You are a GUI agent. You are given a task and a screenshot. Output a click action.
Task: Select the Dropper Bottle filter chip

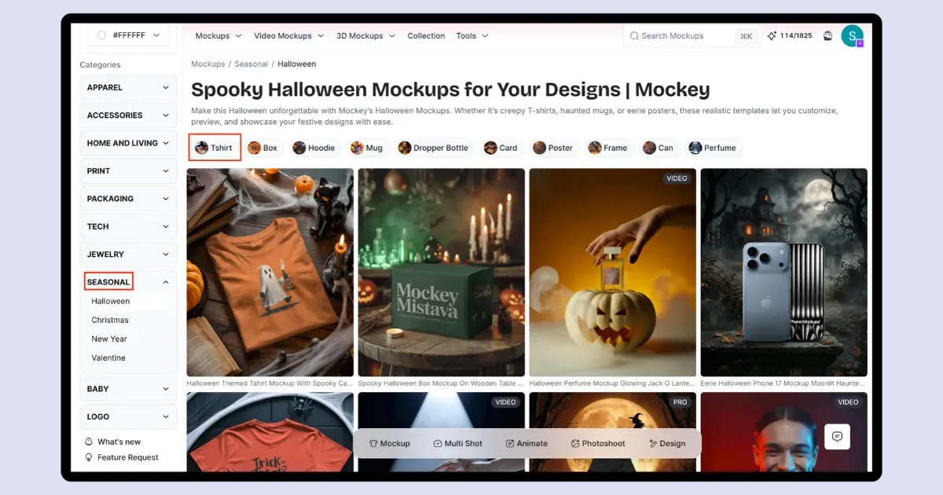click(433, 148)
